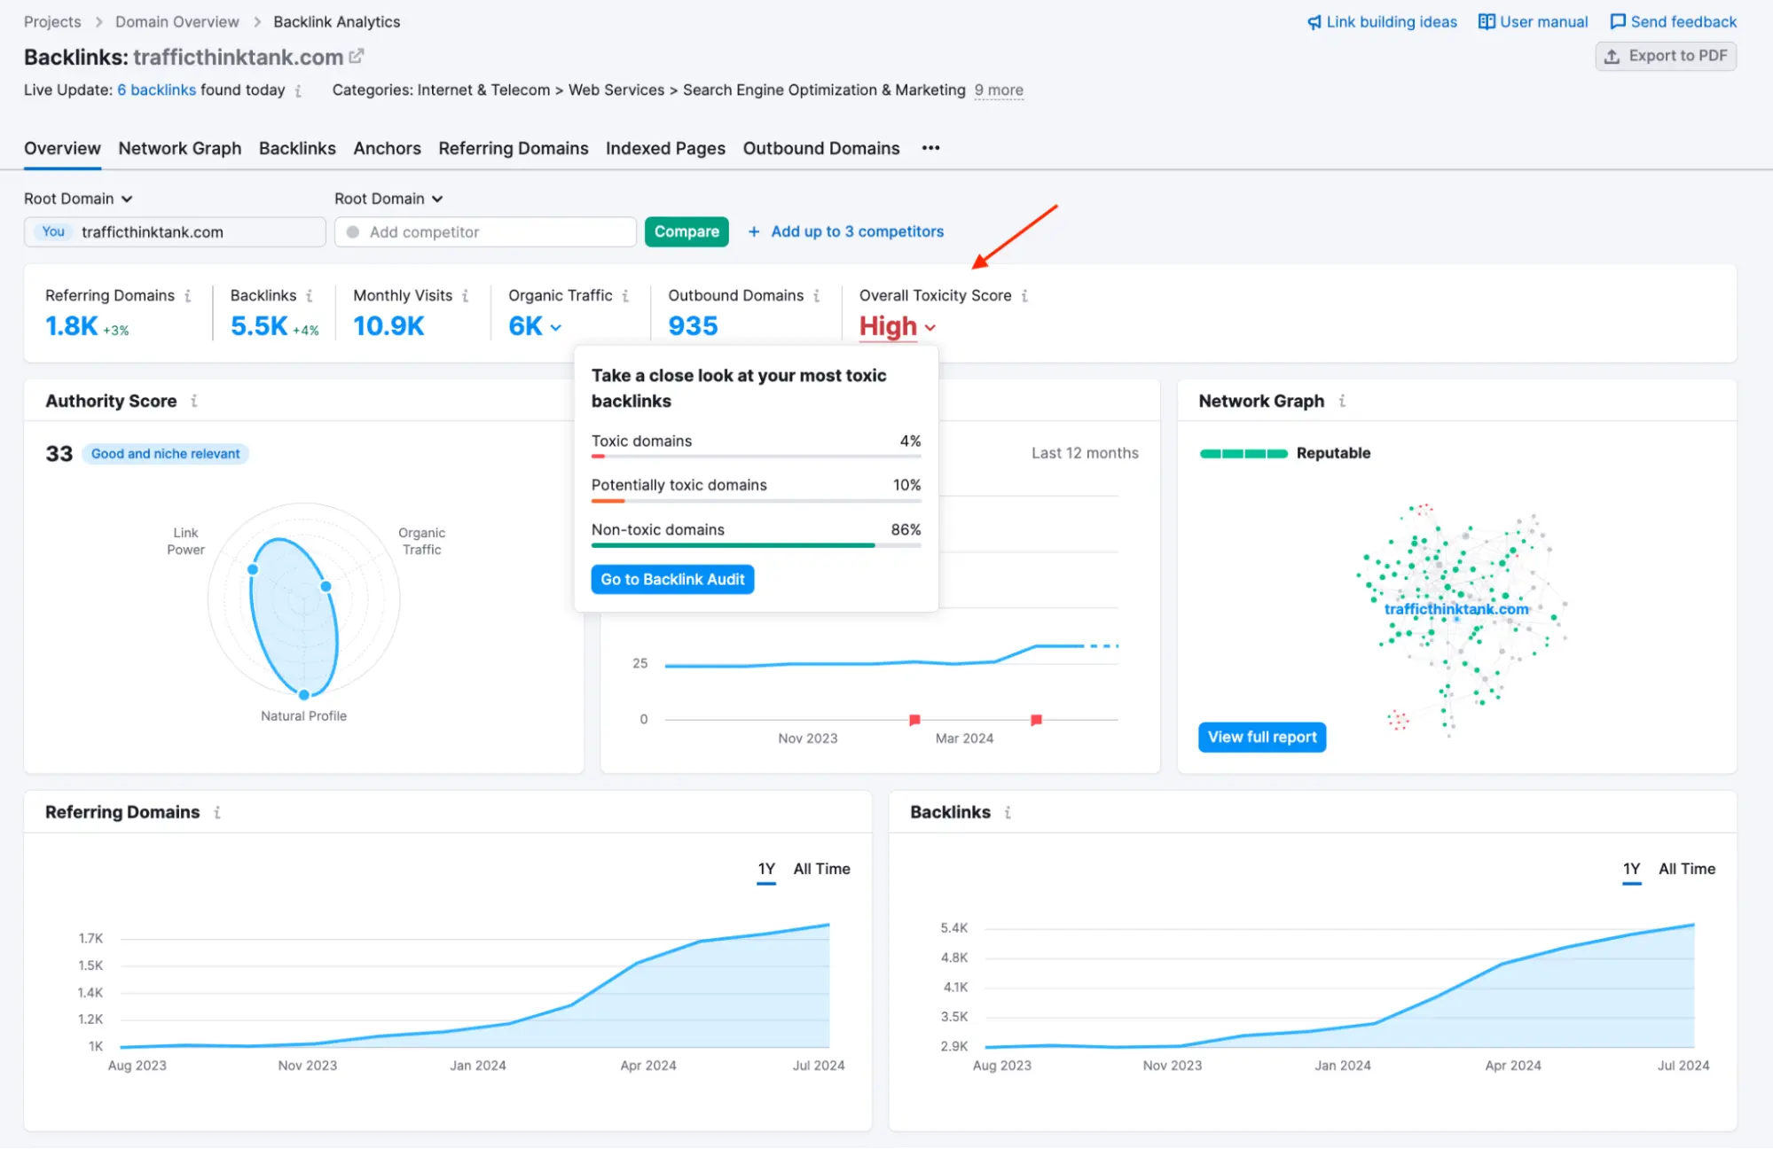Open the external link icon next to trafficthinktank.com
The image size is (1773, 1149).
click(357, 56)
